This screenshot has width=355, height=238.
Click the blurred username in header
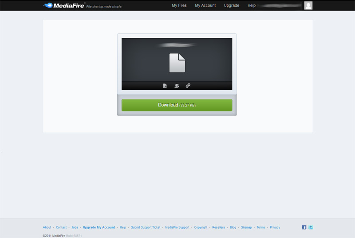280,5
